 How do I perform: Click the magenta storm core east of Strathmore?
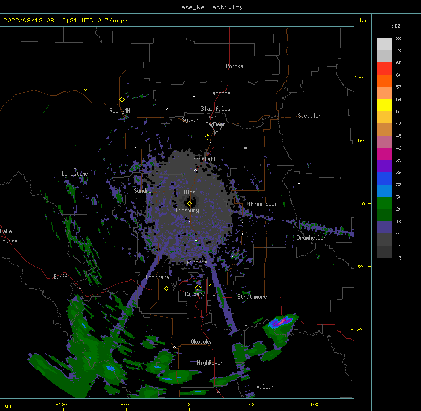tap(282, 320)
